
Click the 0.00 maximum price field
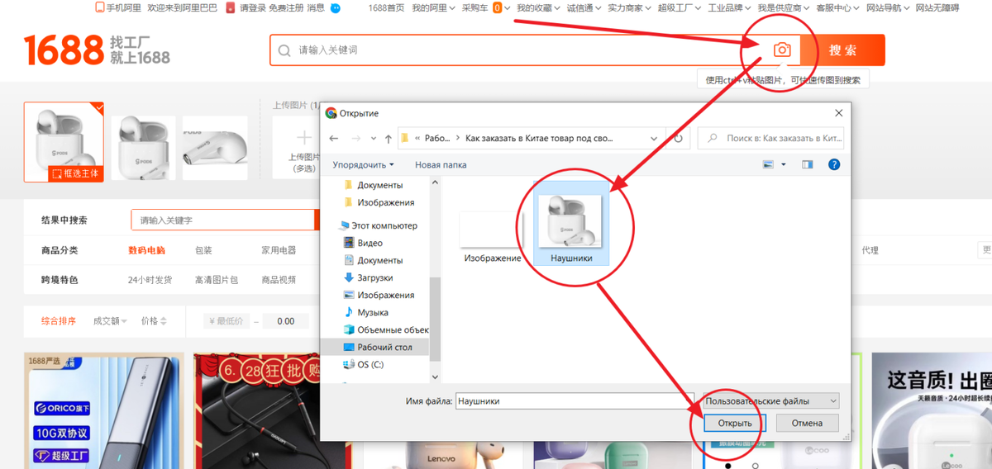(x=286, y=321)
